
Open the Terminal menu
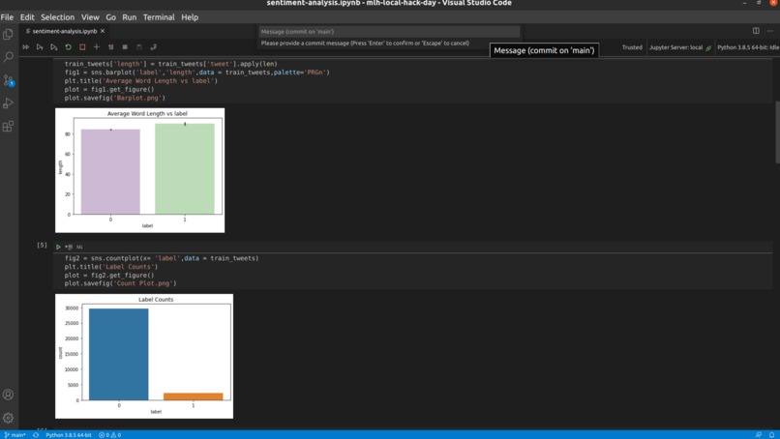(159, 16)
